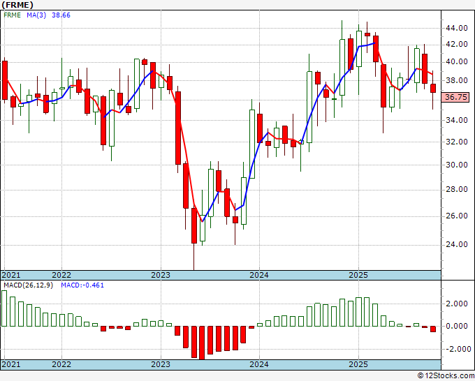Click 2024 on the price chart time axis
475x381 pixels.
[259, 275]
